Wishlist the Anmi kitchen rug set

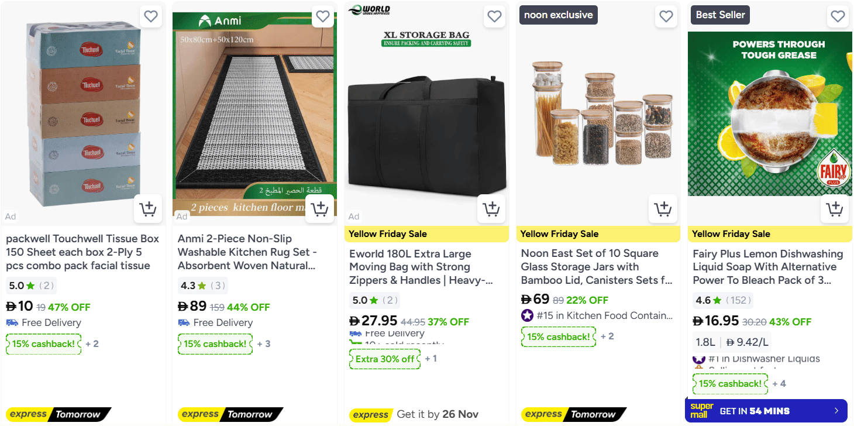tap(323, 16)
